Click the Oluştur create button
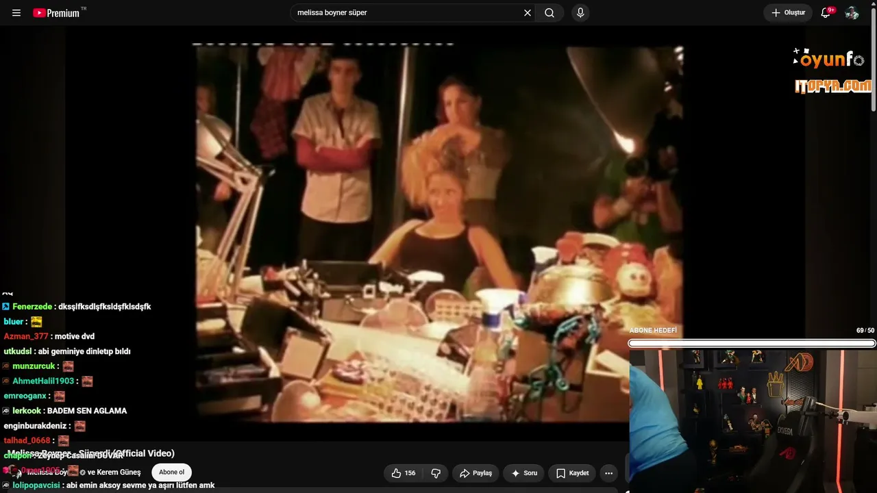 click(788, 13)
